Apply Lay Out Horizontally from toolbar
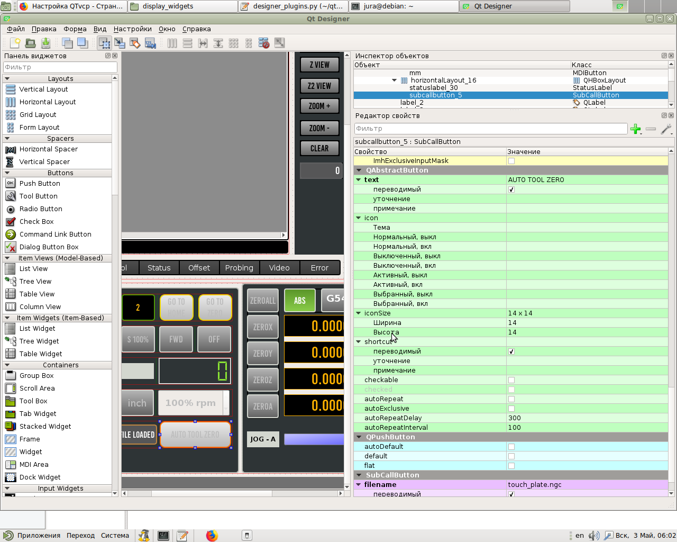 click(172, 43)
